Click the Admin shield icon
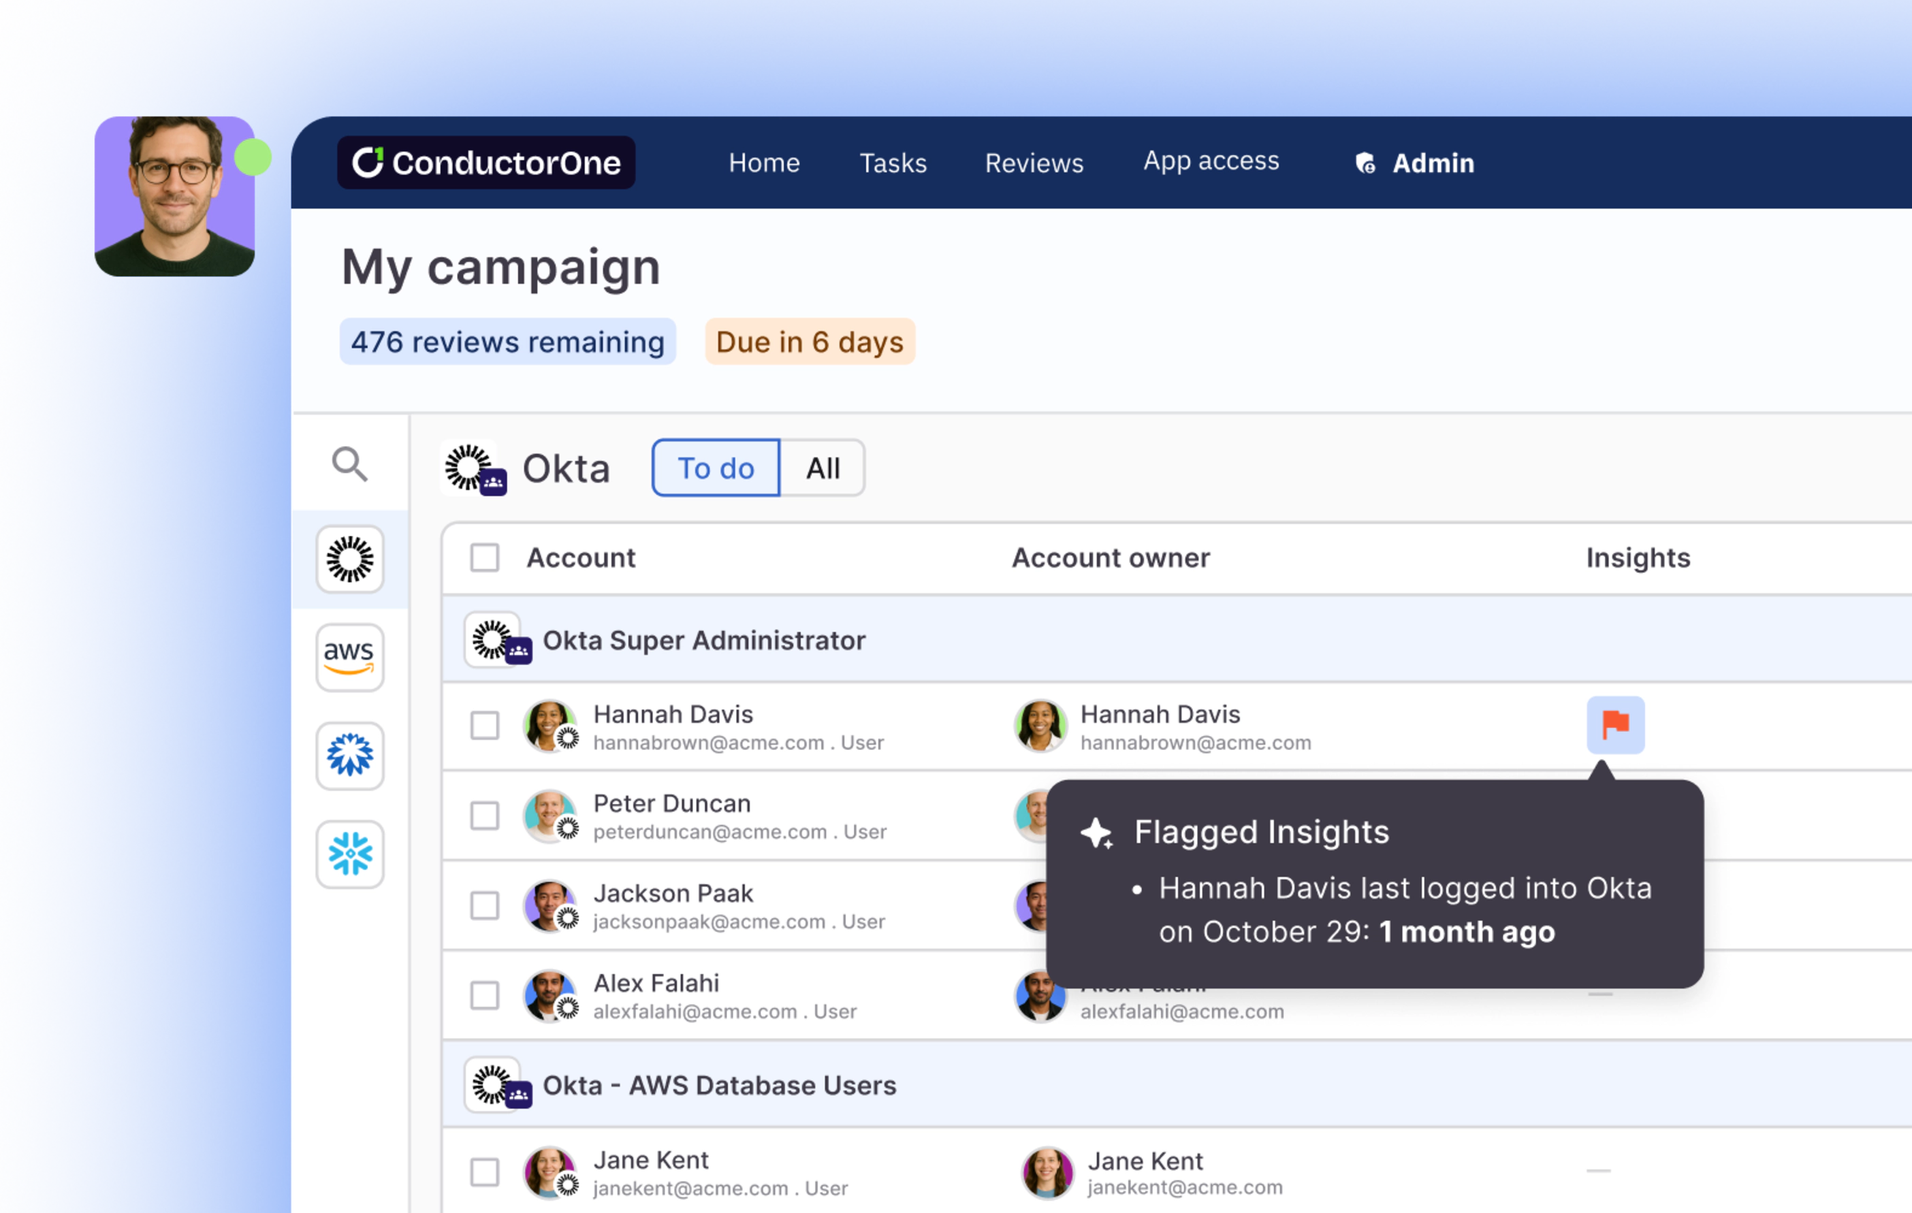 (x=1365, y=163)
